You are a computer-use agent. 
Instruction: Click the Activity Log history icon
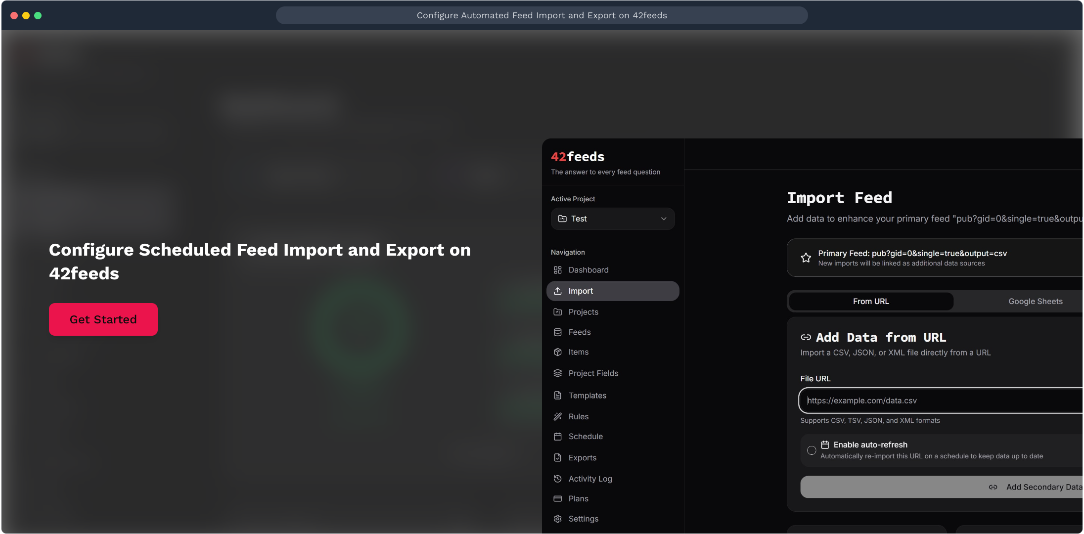[x=557, y=479]
